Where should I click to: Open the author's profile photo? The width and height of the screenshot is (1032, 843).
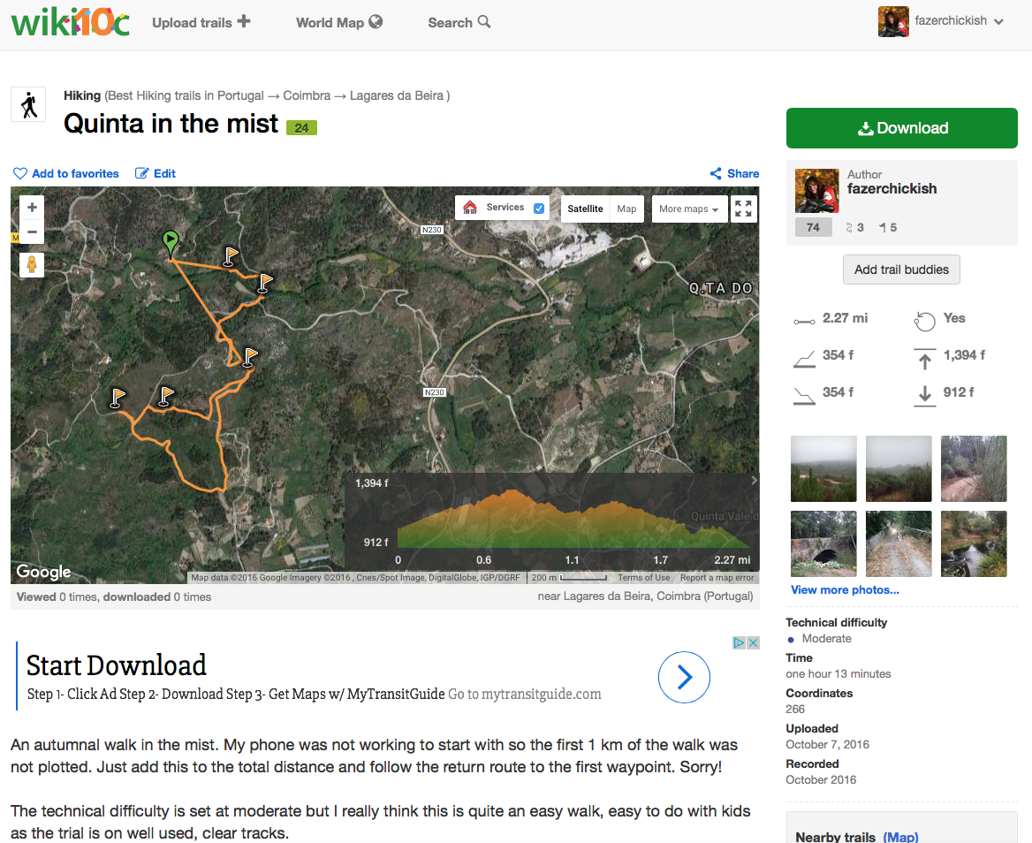pyautogui.click(x=816, y=191)
